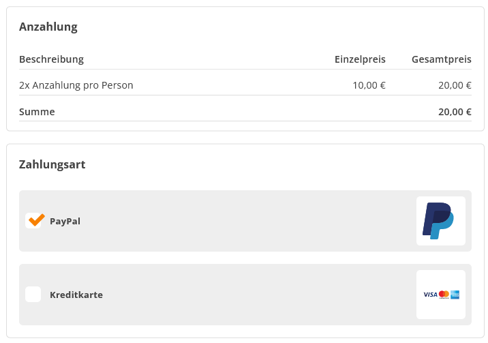Tick the empty Kreditkarte checkbox
This screenshot has width=488, height=343.
point(33,295)
